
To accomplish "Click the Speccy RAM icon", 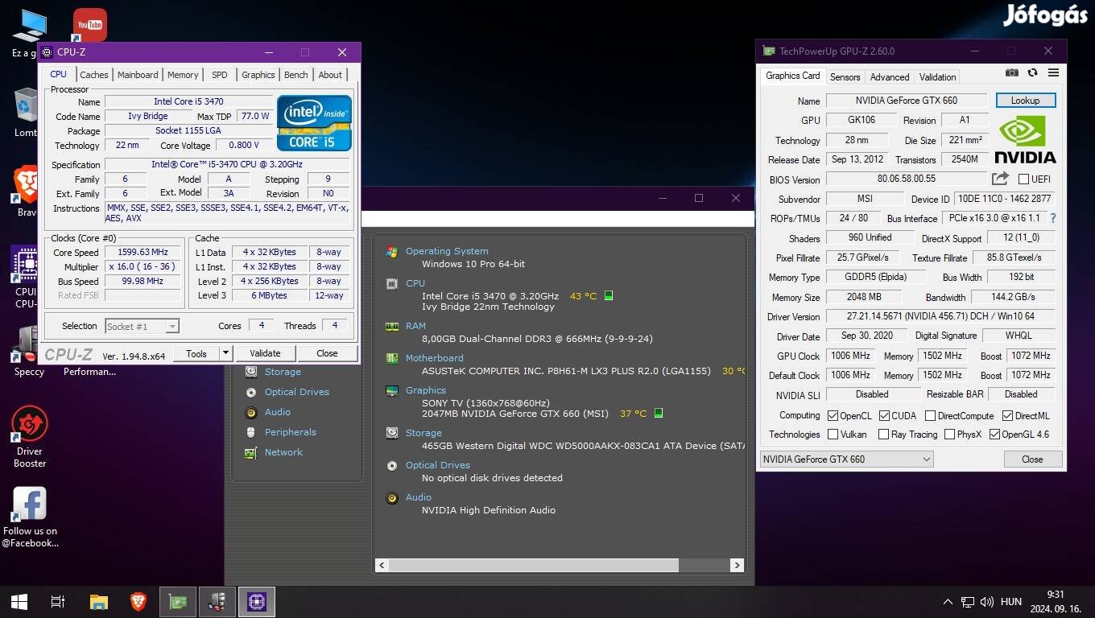I will [392, 326].
